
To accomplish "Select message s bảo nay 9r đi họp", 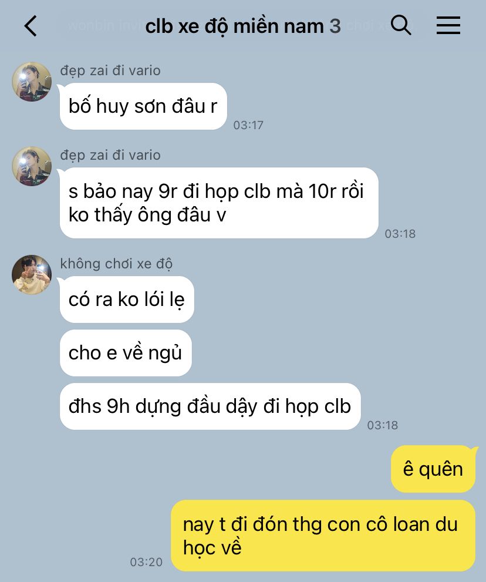I will [x=219, y=203].
